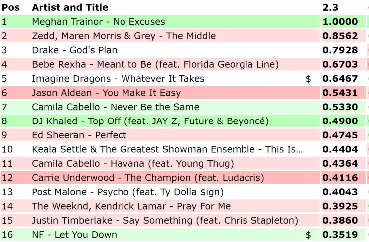Select Camila Cabello - Never Be the Same
The height and width of the screenshot is (242, 369).
click(115, 107)
